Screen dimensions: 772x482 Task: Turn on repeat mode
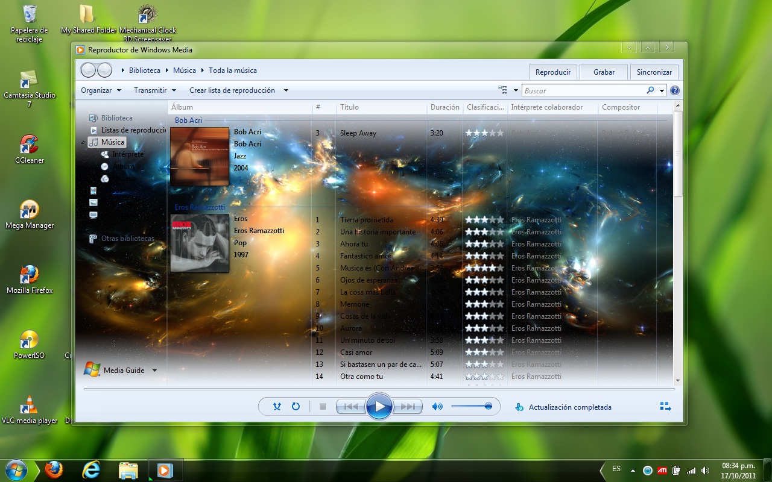pyautogui.click(x=296, y=406)
